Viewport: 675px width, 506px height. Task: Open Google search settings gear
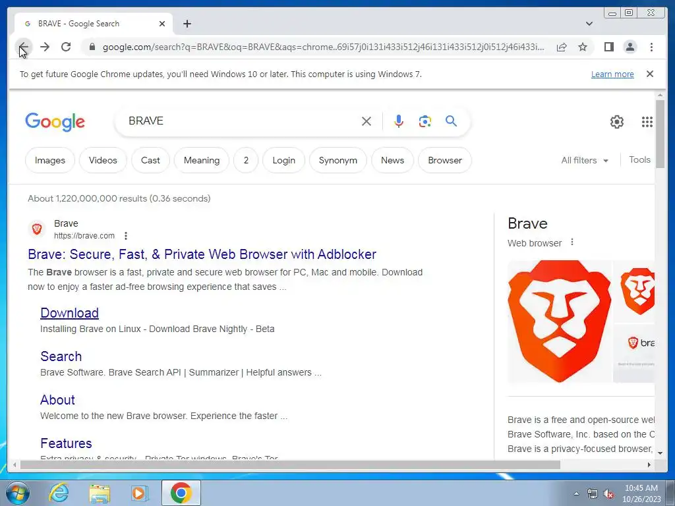click(616, 122)
